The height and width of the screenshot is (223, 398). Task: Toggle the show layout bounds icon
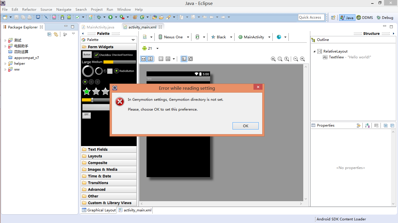point(161,59)
